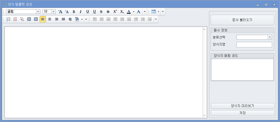This screenshot has height=122, width=280.
Task: Click the editor scrollbar up arrow
Action: coord(204,29)
